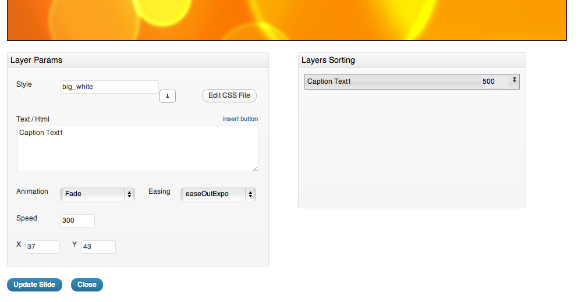Click into the Text / Html textarea
The width and height of the screenshot is (585, 302).
point(138,149)
